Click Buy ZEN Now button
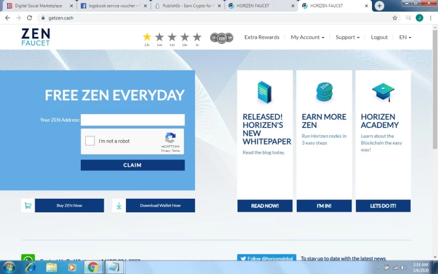 (70, 205)
